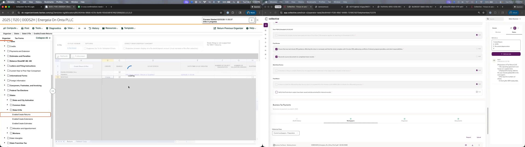Open the Tools gear dropdown

(x=37, y=28)
